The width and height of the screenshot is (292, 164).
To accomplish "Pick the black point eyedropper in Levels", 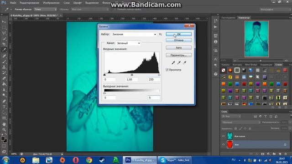I will [173, 63].
